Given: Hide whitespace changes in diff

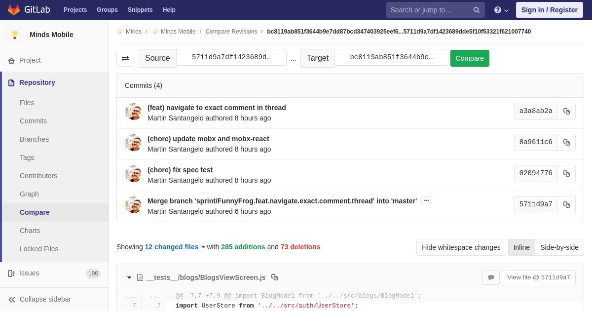Looking at the screenshot, I should coord(461,247).
